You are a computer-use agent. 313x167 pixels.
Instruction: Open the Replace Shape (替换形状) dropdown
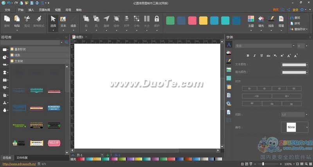tap(299, 29)
